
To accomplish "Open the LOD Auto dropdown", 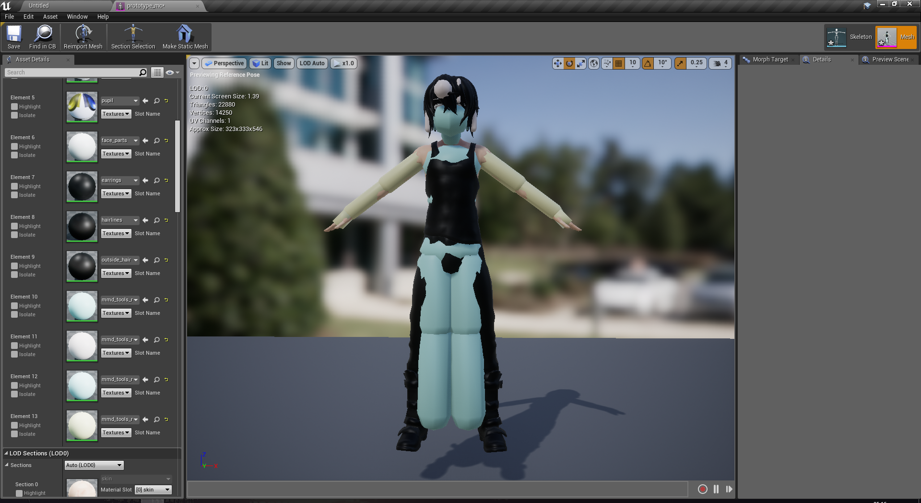I will pyautogui.click(x=312, y=63).
